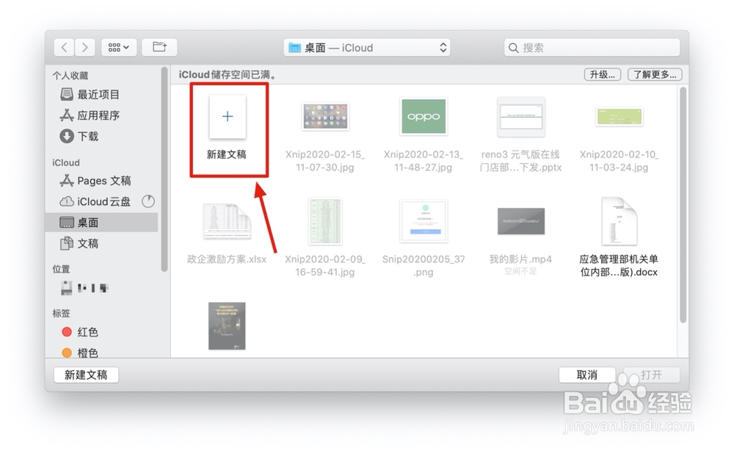This screenshot has width=734, height=451.
Task: Open 最近项目 from the sidebar
Action: pos(92,94)
